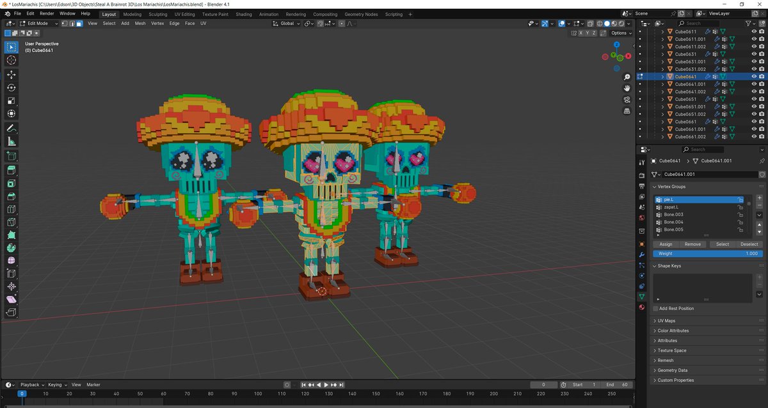768x408 pixels.
Task: Activate the Spin tool
Action: pos(12,247)
